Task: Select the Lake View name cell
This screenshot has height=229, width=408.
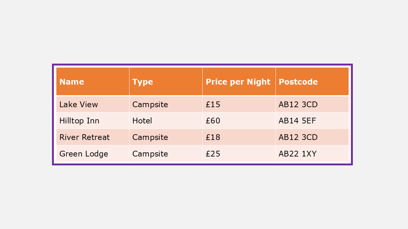Action: (x=92, y=104)
